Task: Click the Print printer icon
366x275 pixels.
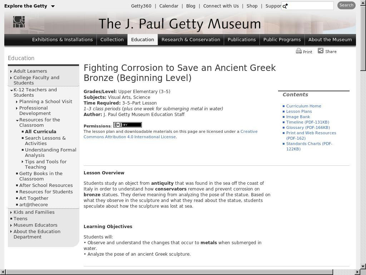Action: point(298,51)
